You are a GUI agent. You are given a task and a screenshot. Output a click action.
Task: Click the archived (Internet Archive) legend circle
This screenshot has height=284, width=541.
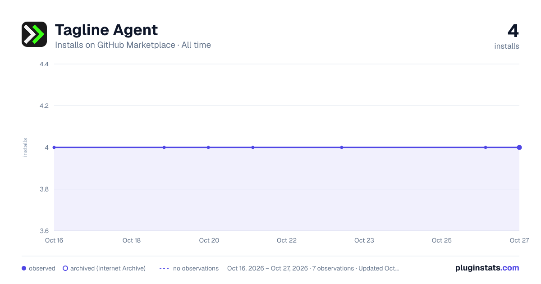(x=65, y=268)
